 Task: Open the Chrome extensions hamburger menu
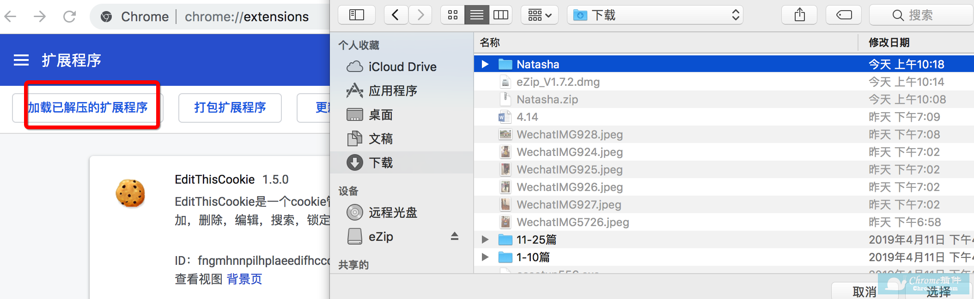(x=21, y=60)
